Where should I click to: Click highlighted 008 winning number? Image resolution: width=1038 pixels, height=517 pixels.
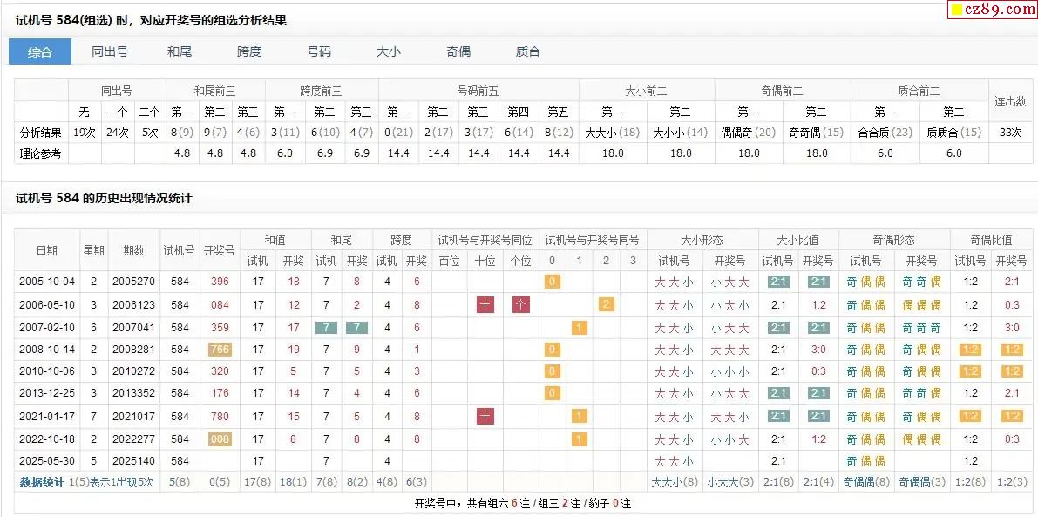[220, 439]
